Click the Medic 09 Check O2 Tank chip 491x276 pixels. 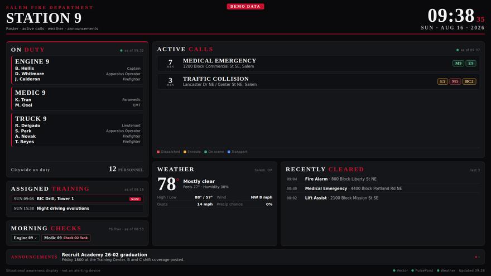[x=66, y=238]
